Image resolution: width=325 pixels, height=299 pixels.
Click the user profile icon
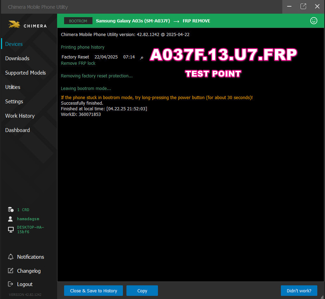tap(11, 219)
